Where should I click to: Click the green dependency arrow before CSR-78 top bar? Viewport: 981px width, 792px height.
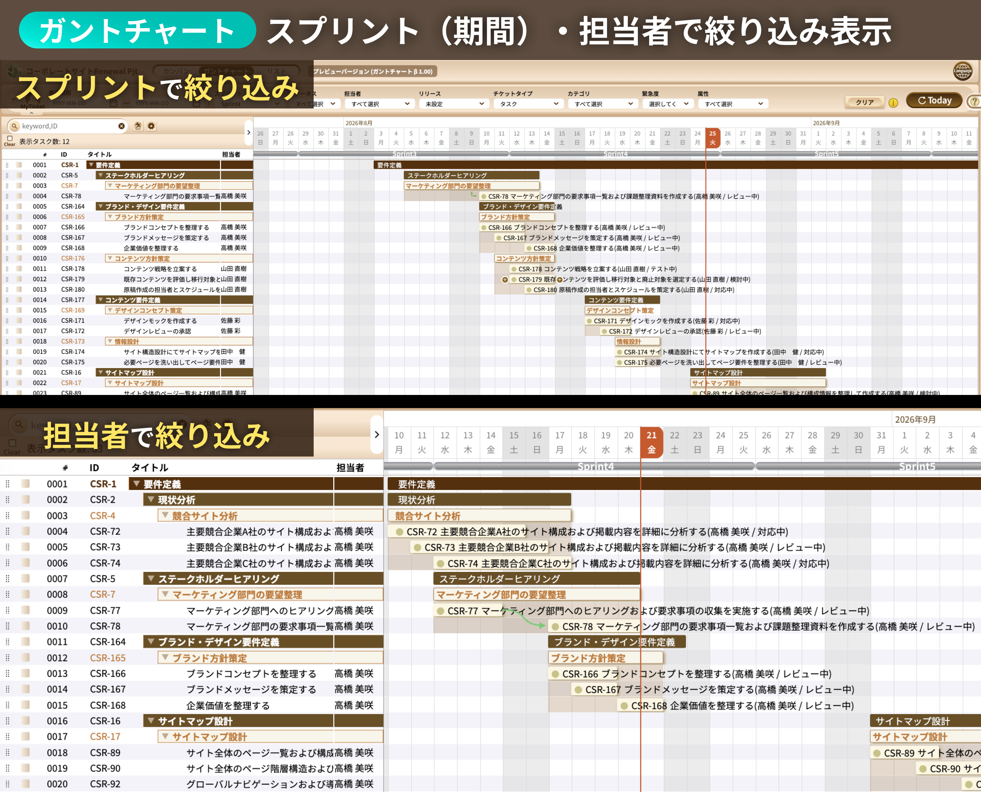pyautogui.click(x=473, y=195)
